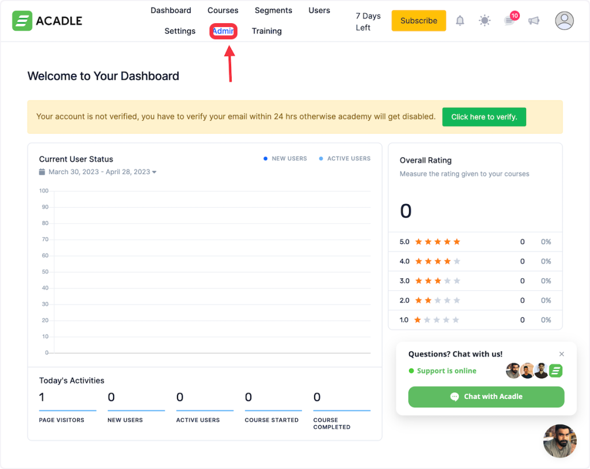Open messages icon with 10 badge
590x469 pixels.
point(509,21)
